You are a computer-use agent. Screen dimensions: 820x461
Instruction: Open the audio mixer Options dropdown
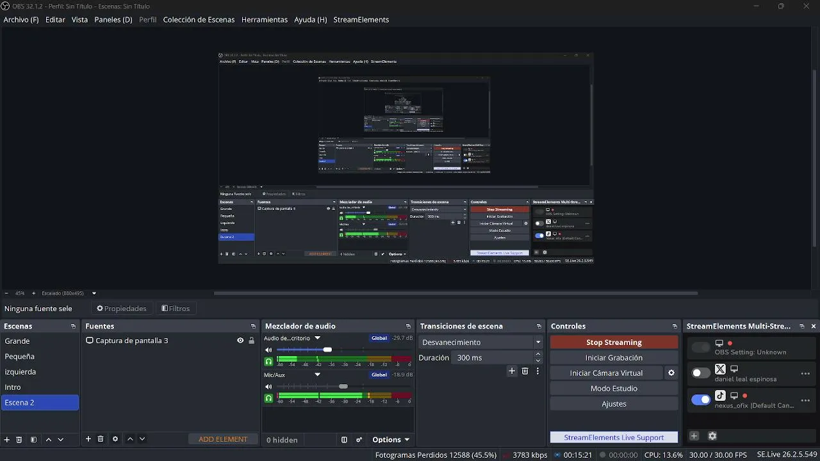[391, 440]
